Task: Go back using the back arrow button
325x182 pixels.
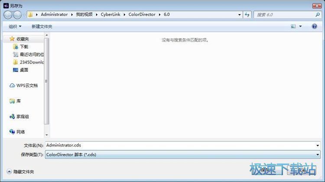Action: [8, 15]
